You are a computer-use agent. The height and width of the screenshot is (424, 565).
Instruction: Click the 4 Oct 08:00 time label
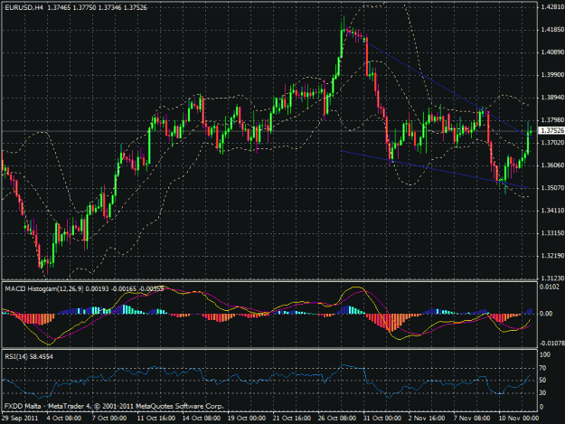pyautogui.click(x=64, y=418)
